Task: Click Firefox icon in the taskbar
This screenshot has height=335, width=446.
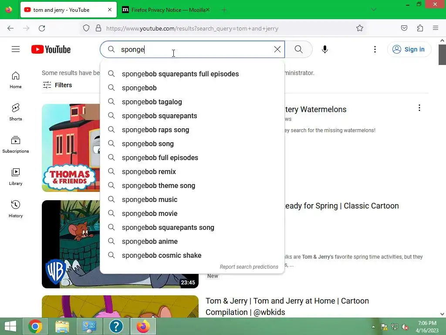Action: click(143, 326)
